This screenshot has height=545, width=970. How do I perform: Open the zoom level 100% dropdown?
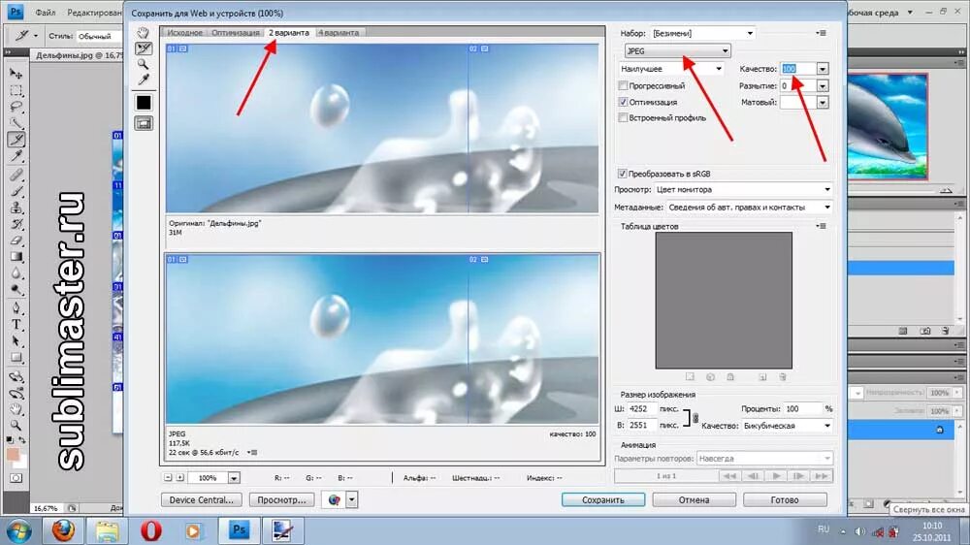[x=234, y=477]
